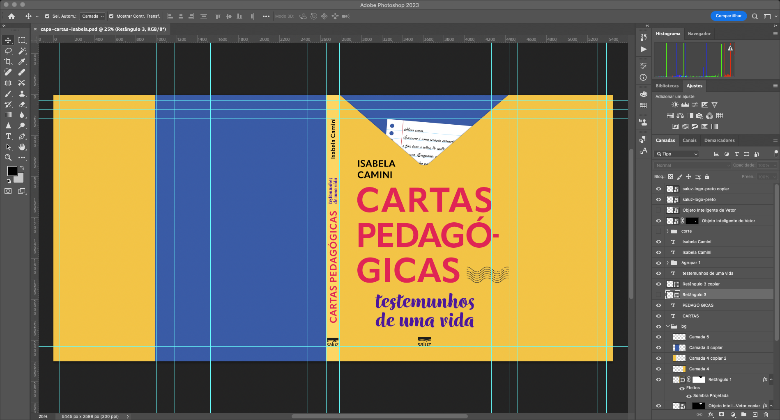Image resolution: width=780 pixels, height=420 pixels.
Task: Open the search magnifier icon top right
Action: point(755,16)
